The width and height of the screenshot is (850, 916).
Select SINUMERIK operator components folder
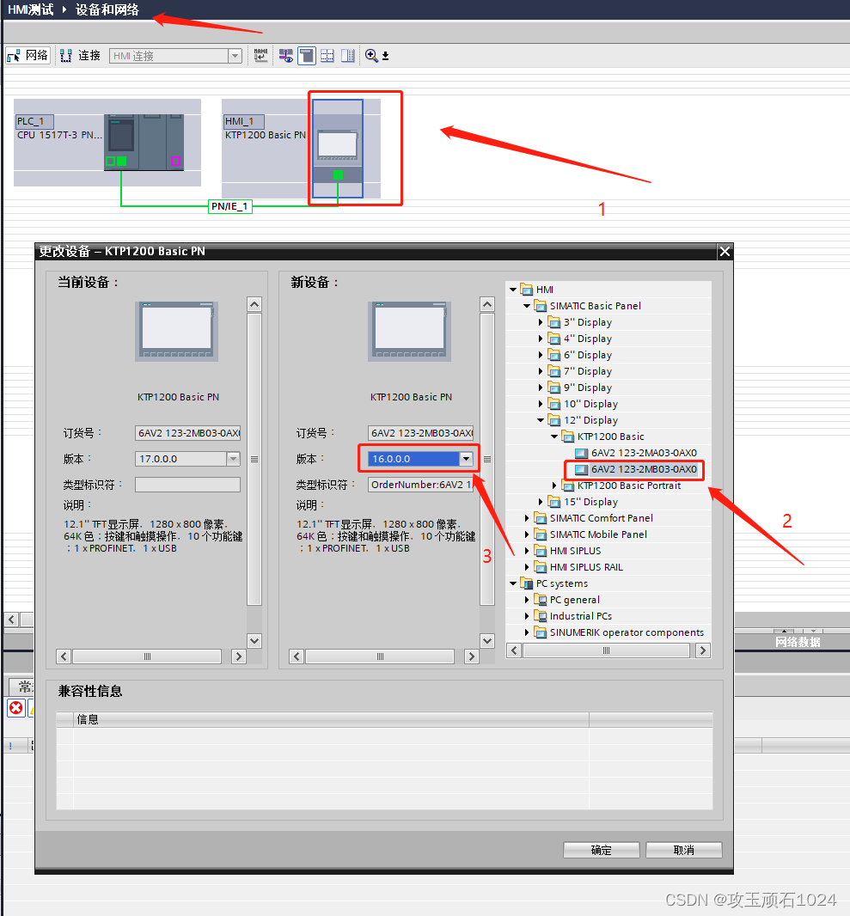tap(627, 632)
